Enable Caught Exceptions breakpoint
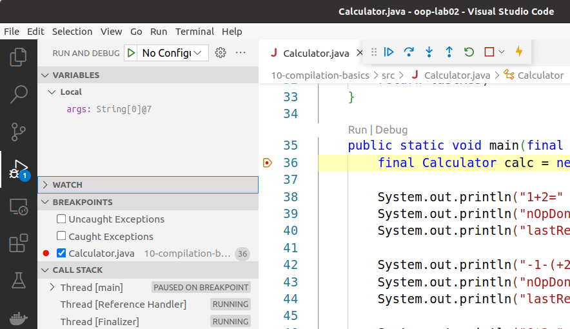The height and width of the screenshot is (329, 570). 61,236
